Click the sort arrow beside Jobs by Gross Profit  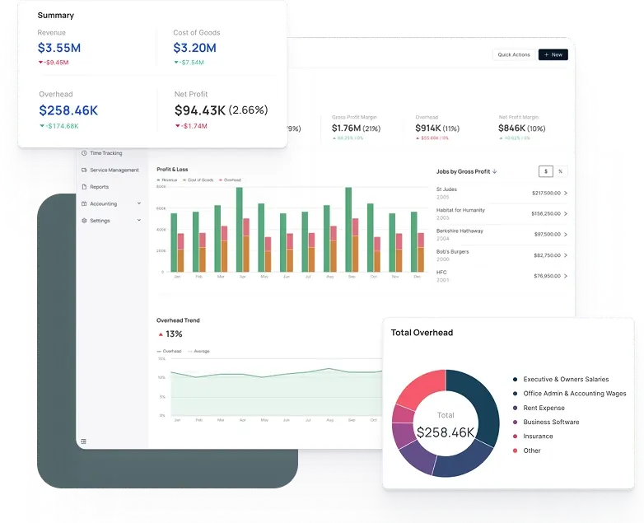click(x=495, y=171)
